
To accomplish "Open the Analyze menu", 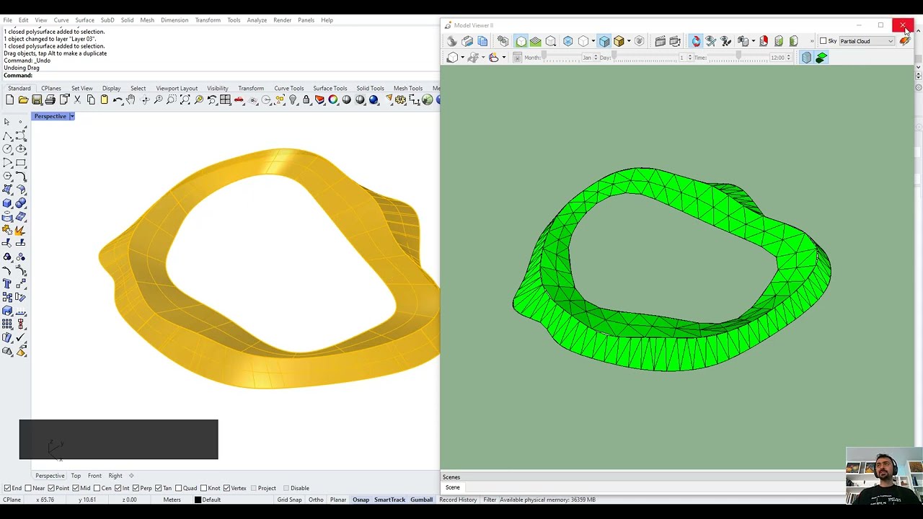I will [x=257, y=20].
